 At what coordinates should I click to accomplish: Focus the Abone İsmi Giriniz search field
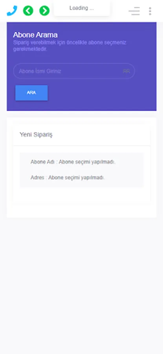coord(74,71)
